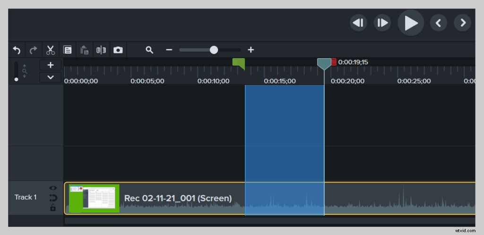Screen dimensions: 484x235
Task: Paste from the clipboard icon
Action: pyautogui.click(x=85, y=50)
